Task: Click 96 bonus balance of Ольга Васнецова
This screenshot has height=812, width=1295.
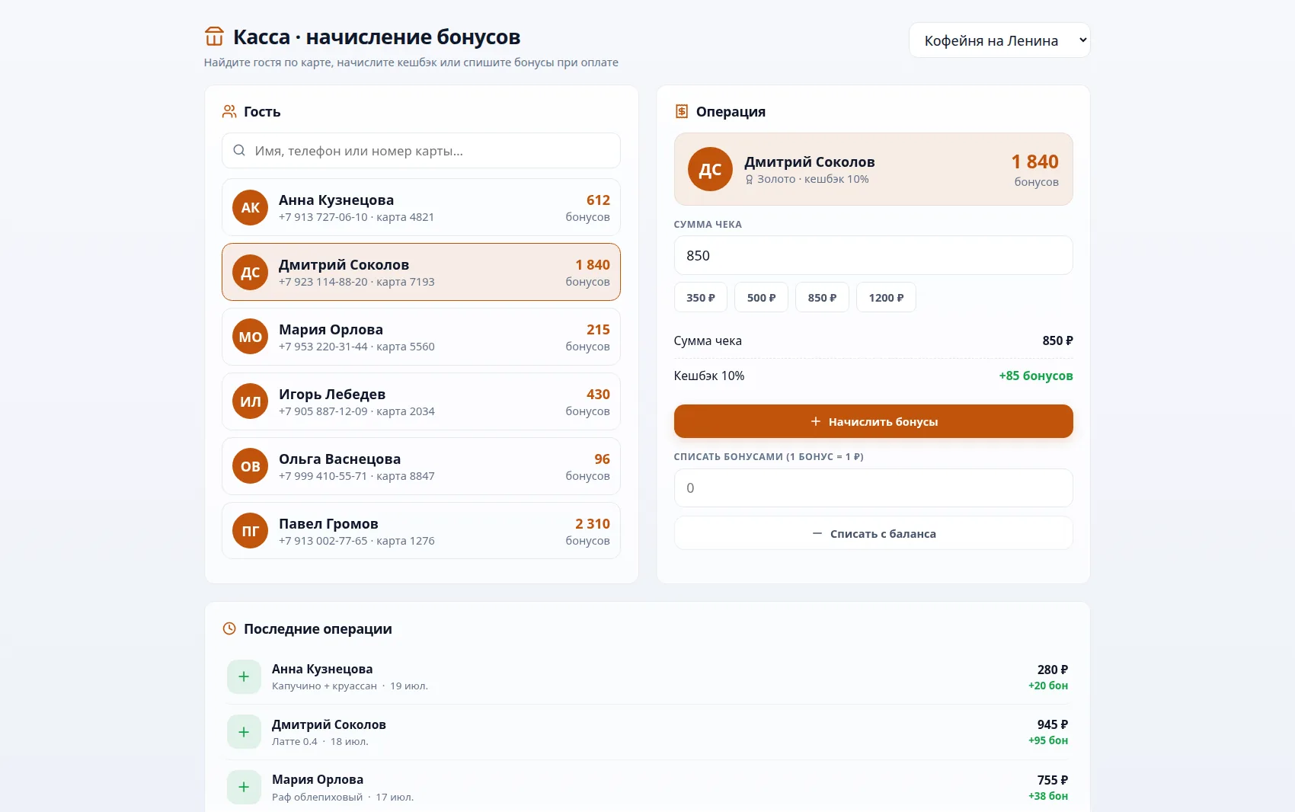Action: point(602,459)
